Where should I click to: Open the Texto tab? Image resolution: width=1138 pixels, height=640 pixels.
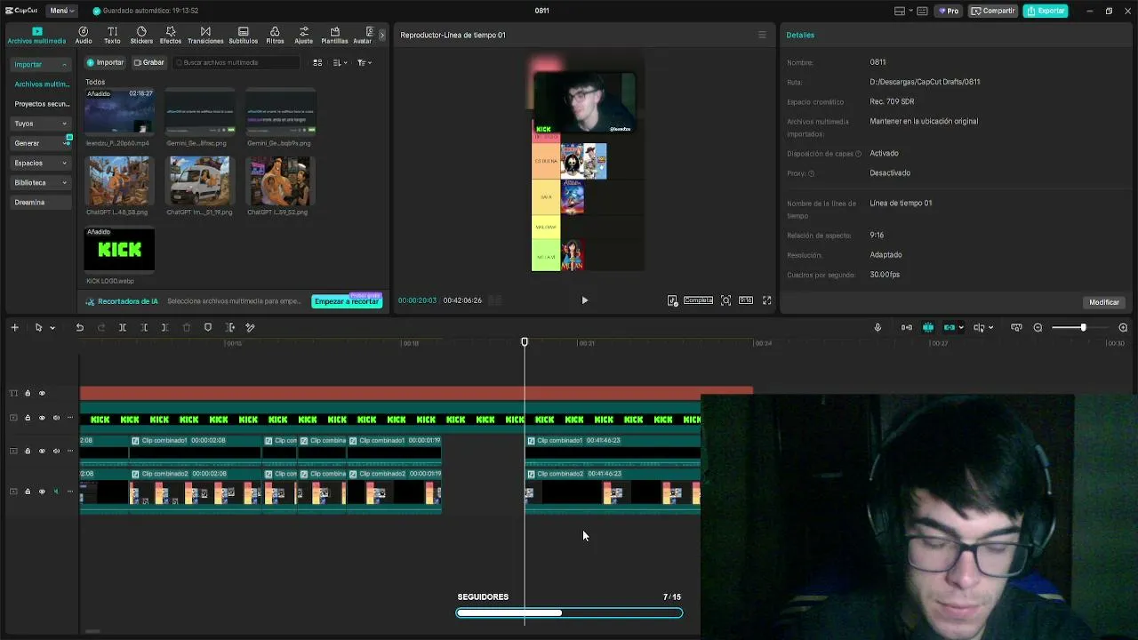click(112, 36)
